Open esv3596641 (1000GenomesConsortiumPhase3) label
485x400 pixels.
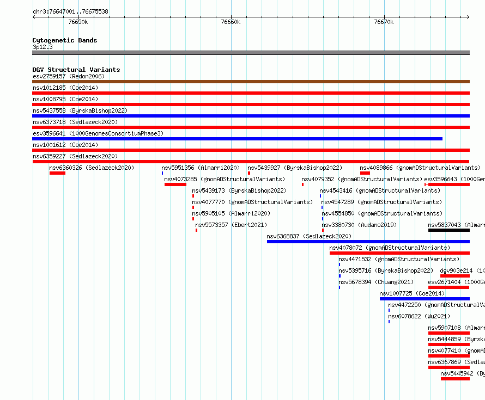98,133
